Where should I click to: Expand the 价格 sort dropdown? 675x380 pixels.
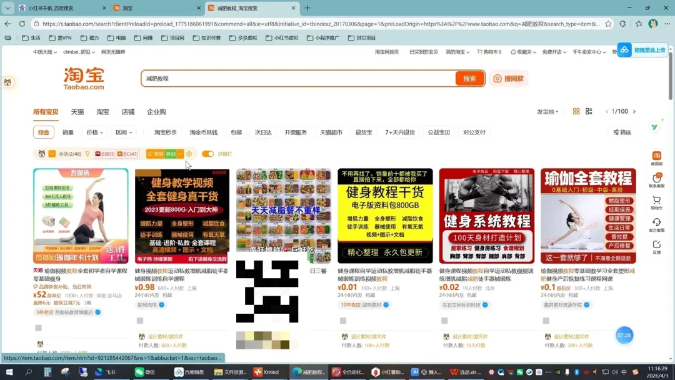click(x=95, y=132)
